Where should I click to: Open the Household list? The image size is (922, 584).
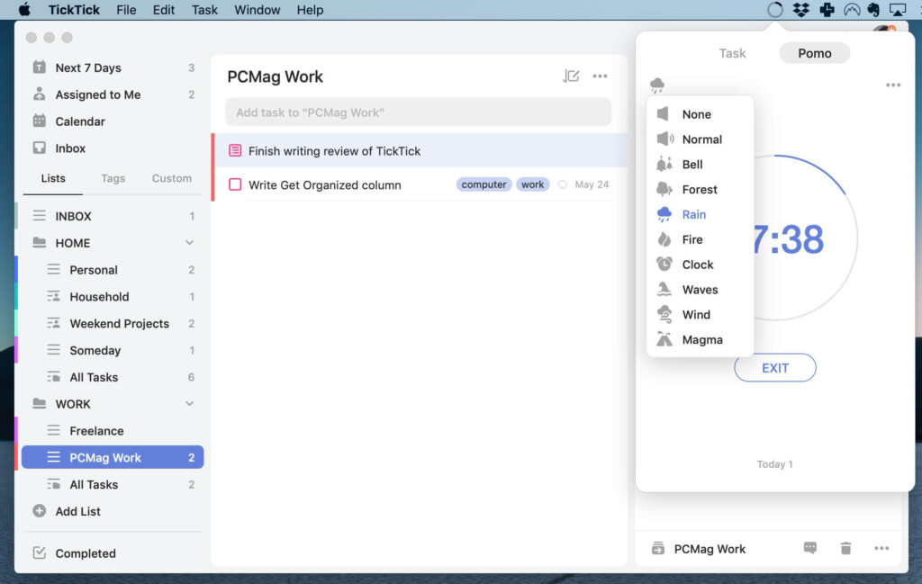click(113, 297)
